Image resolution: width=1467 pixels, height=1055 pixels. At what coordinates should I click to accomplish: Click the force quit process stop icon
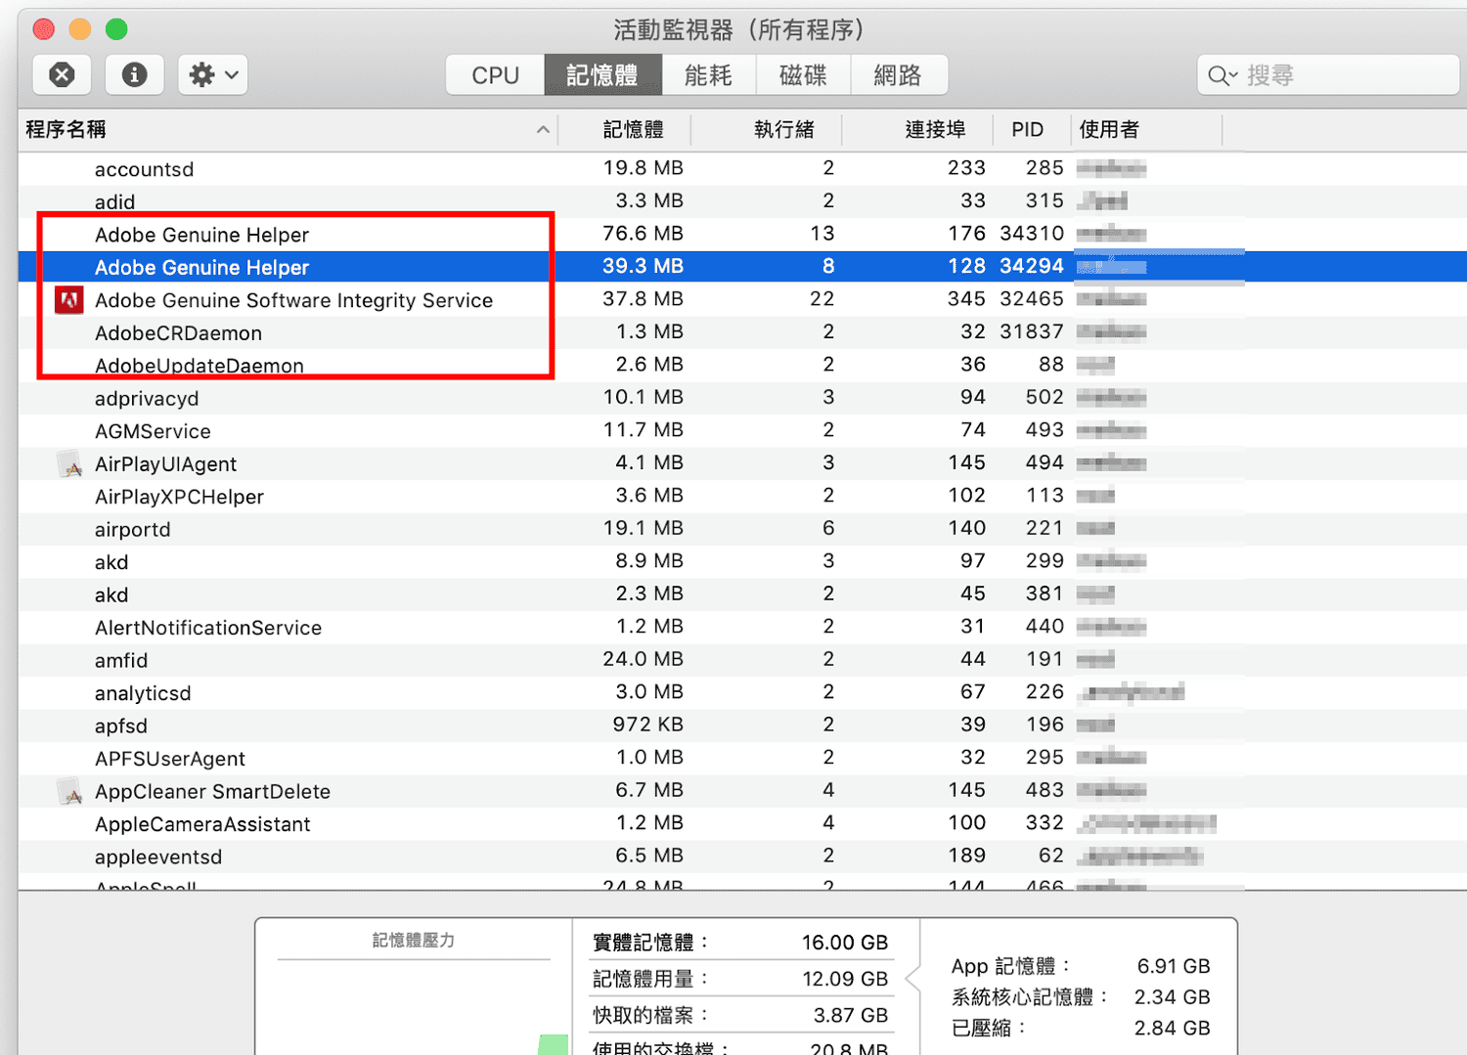coord(62,75)
